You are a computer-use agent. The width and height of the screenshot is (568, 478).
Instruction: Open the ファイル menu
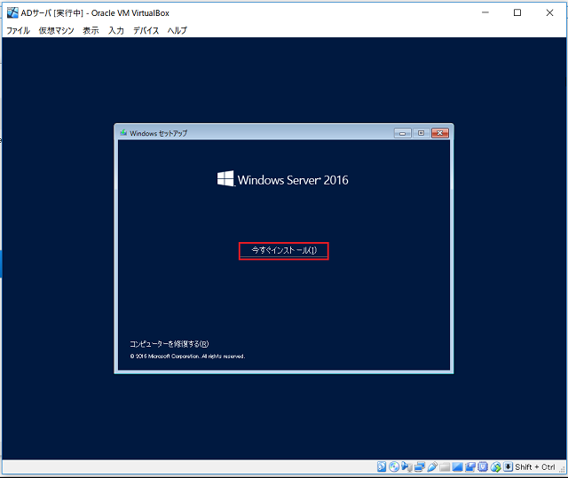click(x=18, y=30)
